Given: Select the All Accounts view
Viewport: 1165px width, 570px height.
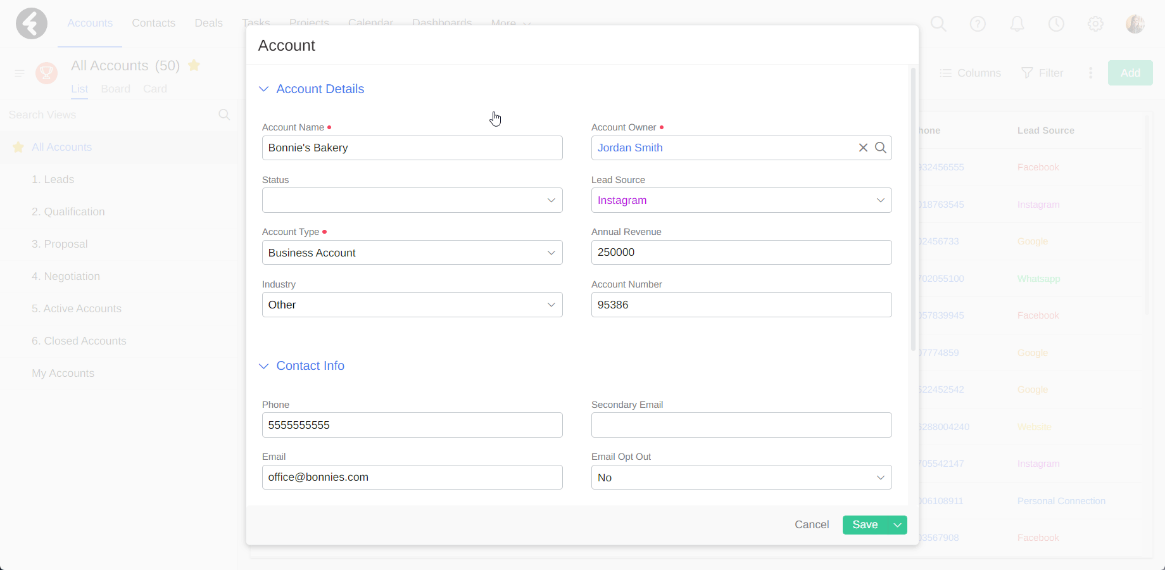Looking at the screenshot, I should click(62, 147).
